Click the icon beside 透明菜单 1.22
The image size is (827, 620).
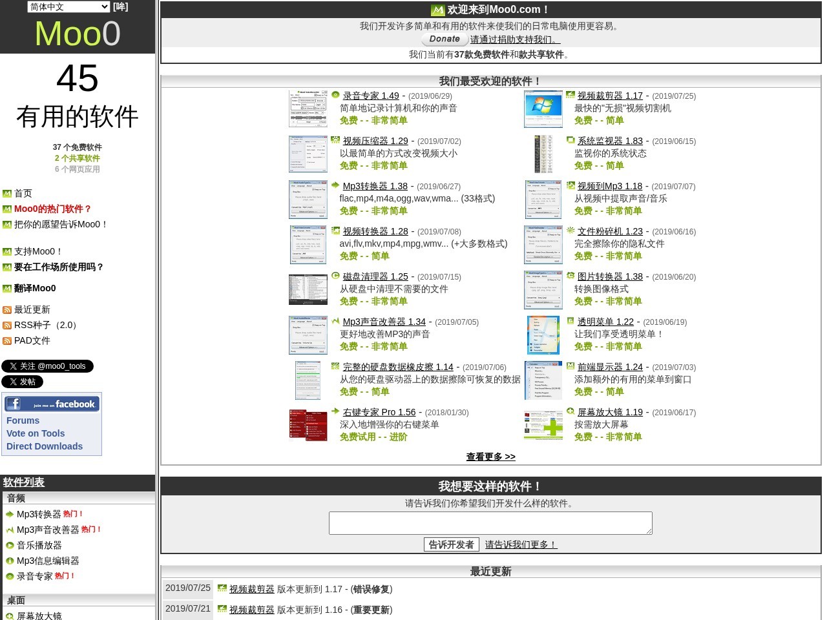coord(571,321)
